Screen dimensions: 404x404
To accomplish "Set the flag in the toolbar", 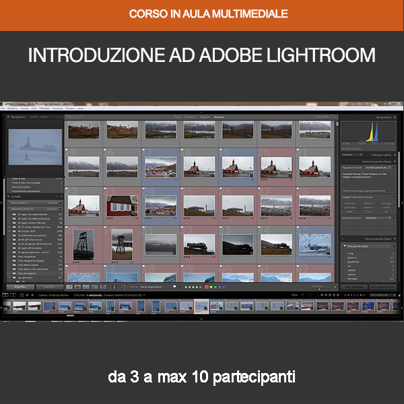I will (174, 287).
